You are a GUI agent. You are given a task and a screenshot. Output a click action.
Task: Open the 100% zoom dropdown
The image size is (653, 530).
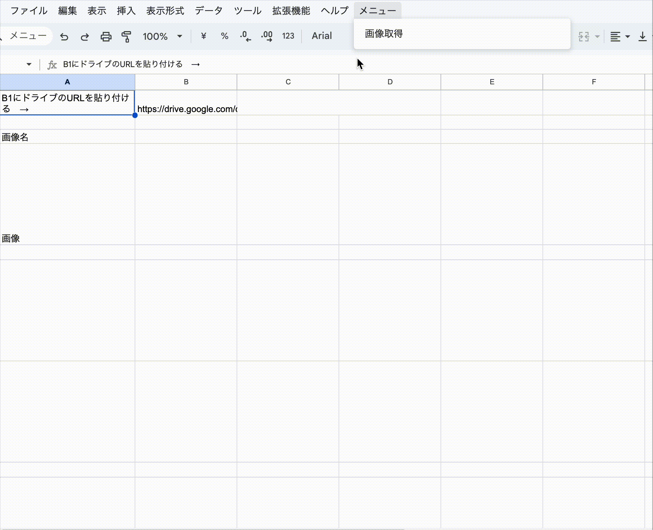162,36
